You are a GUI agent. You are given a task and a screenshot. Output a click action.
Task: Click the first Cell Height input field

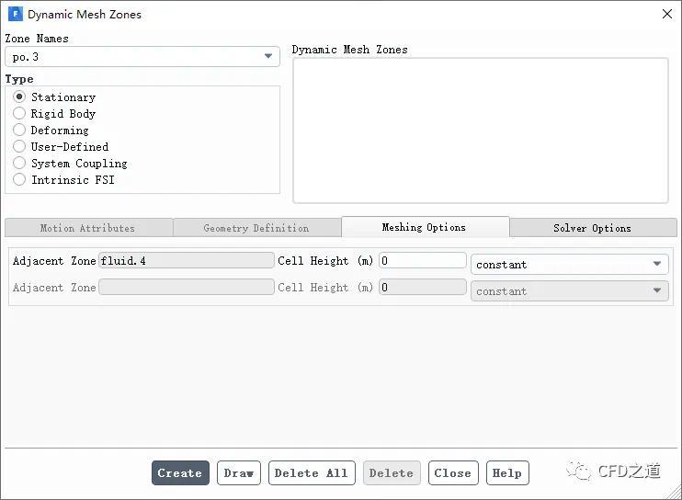[423, 260]
